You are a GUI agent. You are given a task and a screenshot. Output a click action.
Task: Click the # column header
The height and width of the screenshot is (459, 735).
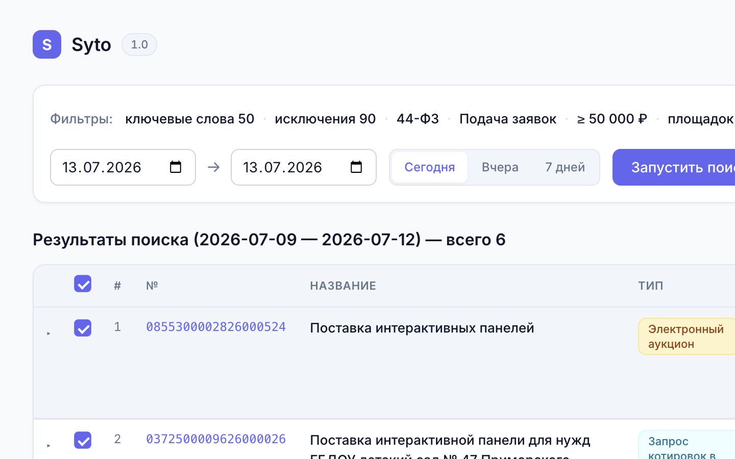(x=117, y=286)
